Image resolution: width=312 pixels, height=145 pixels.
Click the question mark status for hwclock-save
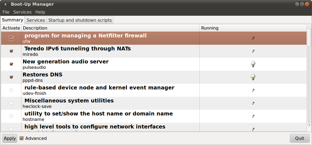coord(253,103)
